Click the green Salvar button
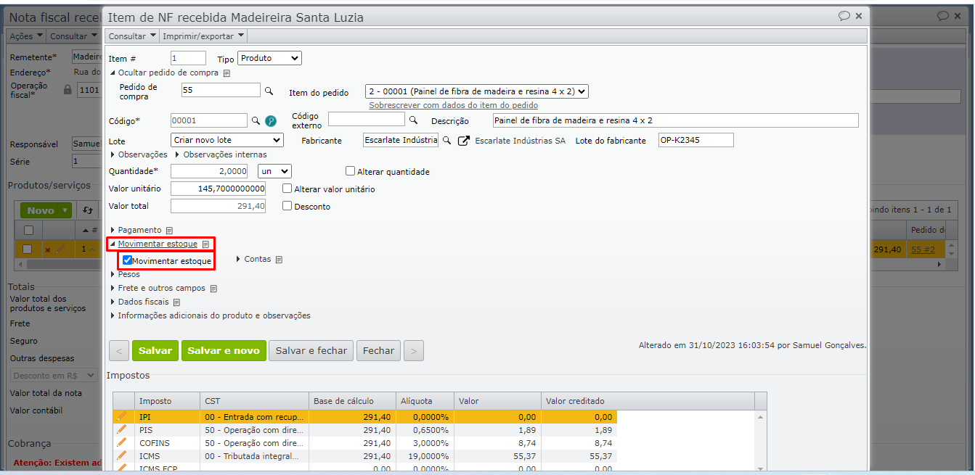This screenshot has width=975, height=475. tap(155, 350)
